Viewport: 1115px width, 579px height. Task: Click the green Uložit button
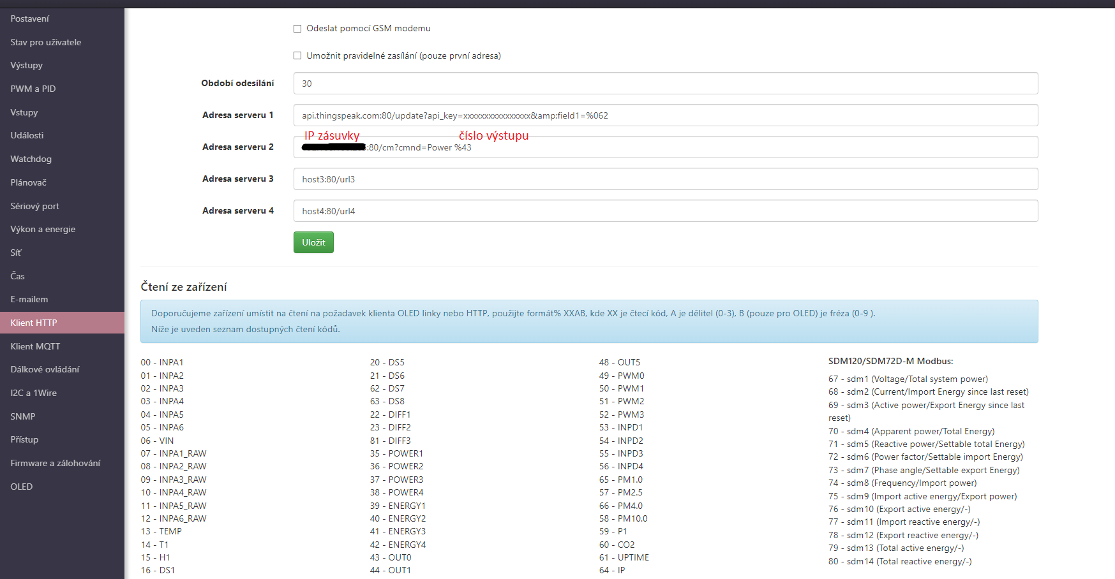click(313, 242)
